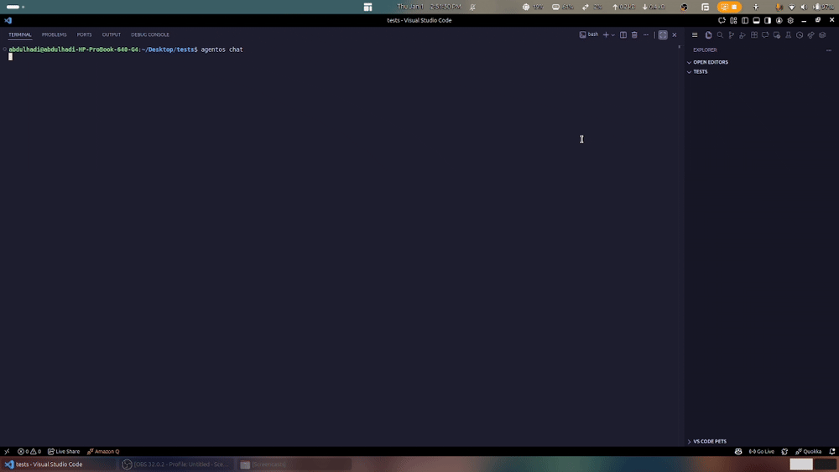Split the terminal
This screenshot has width=839, height=472.
623,34
